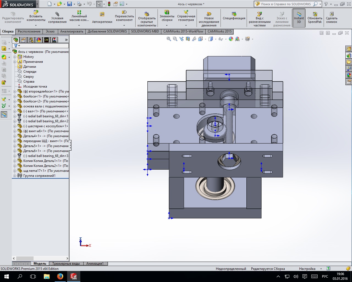
Task: Click the Edit Appearance color sphere icon
Action: coord(231,39)
